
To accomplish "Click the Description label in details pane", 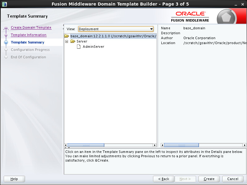I will tap(170, 33).
